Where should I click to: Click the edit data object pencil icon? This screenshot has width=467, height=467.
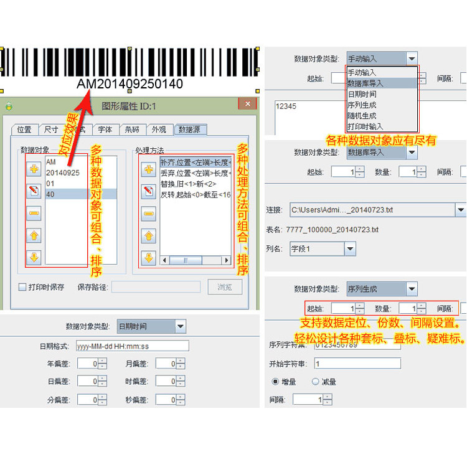pyautogui.click(x=34, y=191)
